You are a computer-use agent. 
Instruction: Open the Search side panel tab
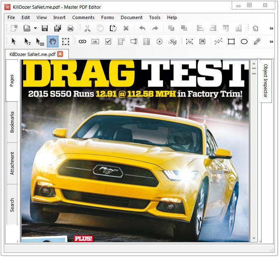click(x=12, y=205)
